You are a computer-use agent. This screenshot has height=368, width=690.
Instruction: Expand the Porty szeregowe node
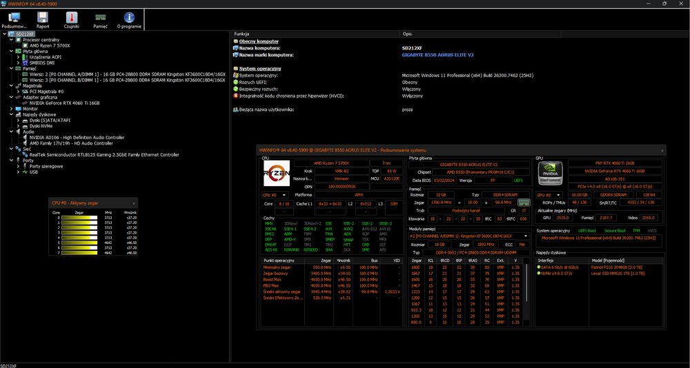(18, 166)
